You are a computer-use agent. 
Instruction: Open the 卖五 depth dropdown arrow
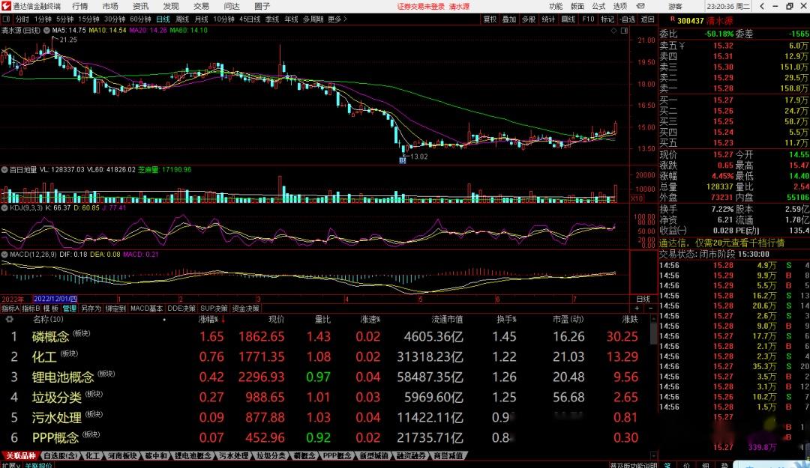click(x=681, y=46)
